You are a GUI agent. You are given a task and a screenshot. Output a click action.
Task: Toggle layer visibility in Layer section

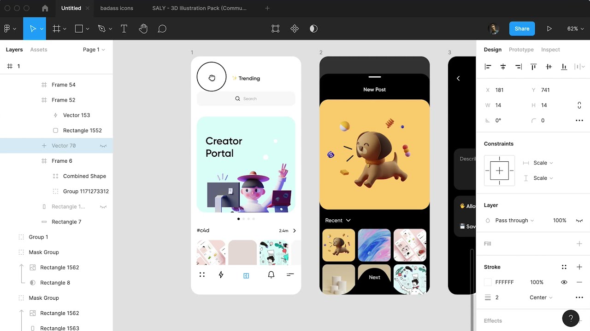(579, 221)
